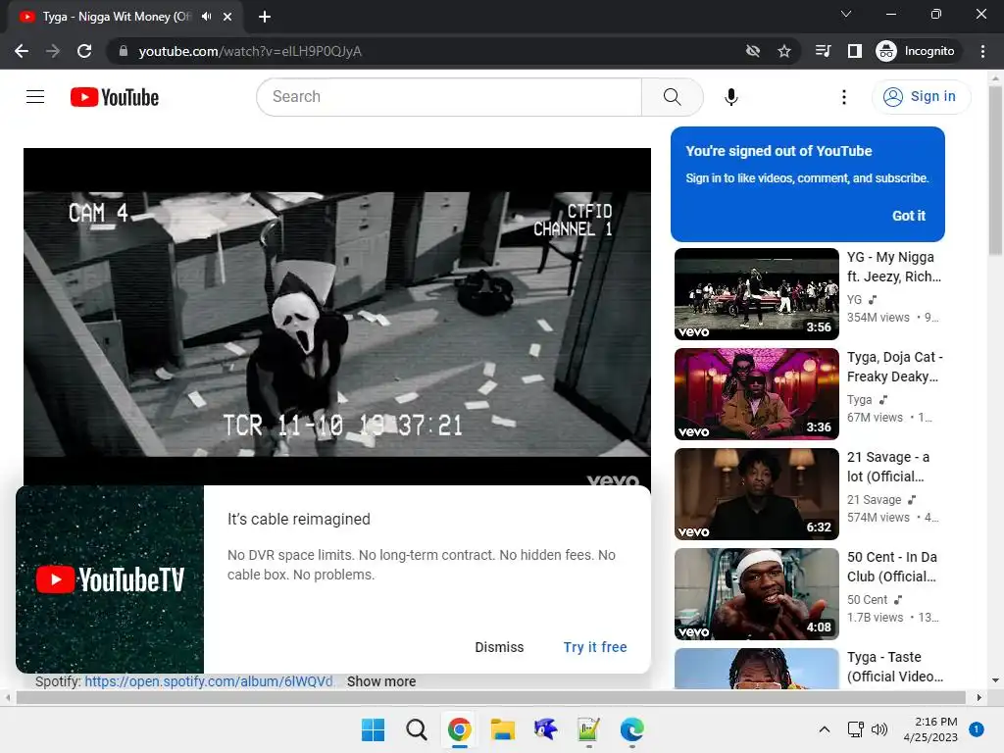The height and width of the screenshot is (753, 1004).
Task: Click the browser forward arrow
Action: [53, 51]
